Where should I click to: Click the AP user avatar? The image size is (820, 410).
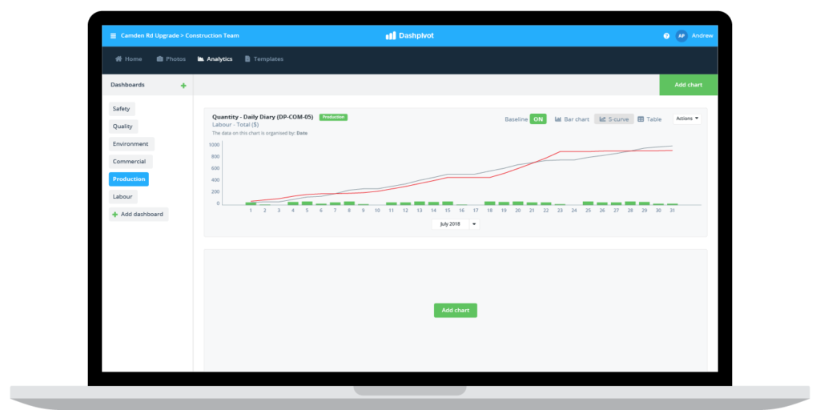click(x=681, y=36)
